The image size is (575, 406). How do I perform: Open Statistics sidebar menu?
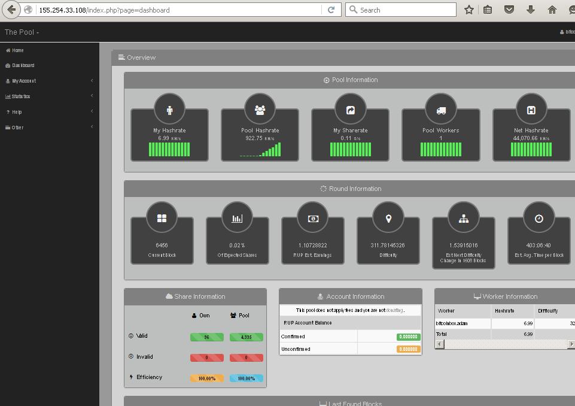[17, 96]
